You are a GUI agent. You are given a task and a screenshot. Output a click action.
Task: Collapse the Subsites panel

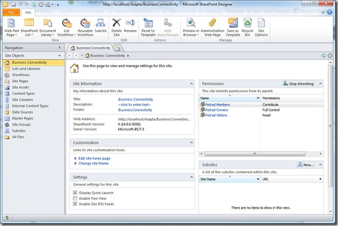click(x=320, y=165)
